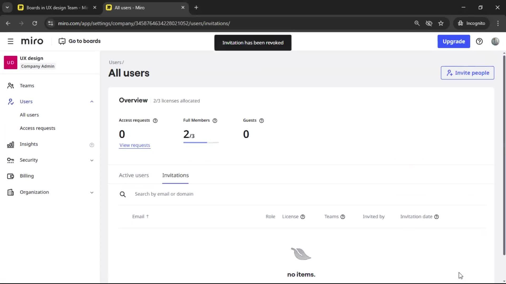Click the Upgrade button
Viewport: 506px width, 284px height.
pos(454,41)
